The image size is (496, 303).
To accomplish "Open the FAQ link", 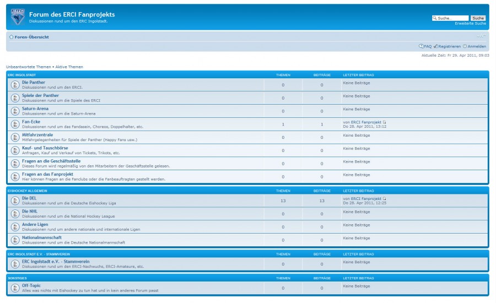I will pos(425,46).
